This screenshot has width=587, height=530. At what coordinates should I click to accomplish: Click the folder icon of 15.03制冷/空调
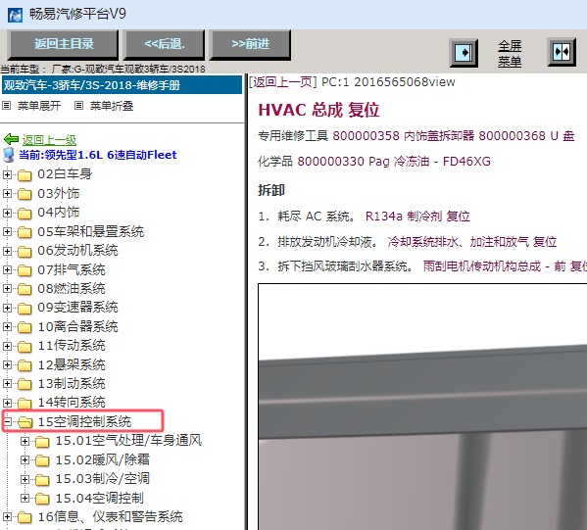tap(42, 479)
